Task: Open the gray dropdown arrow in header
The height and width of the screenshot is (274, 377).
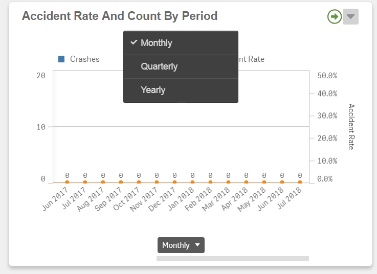Action: [350, 17]
